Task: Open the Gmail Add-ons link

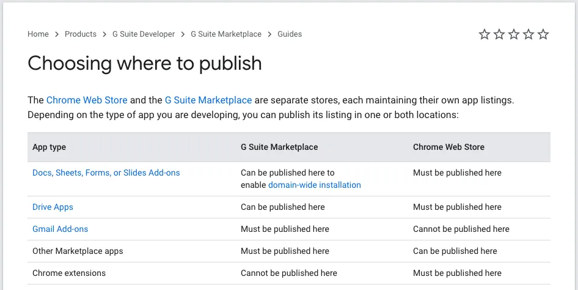Action: 60,229
